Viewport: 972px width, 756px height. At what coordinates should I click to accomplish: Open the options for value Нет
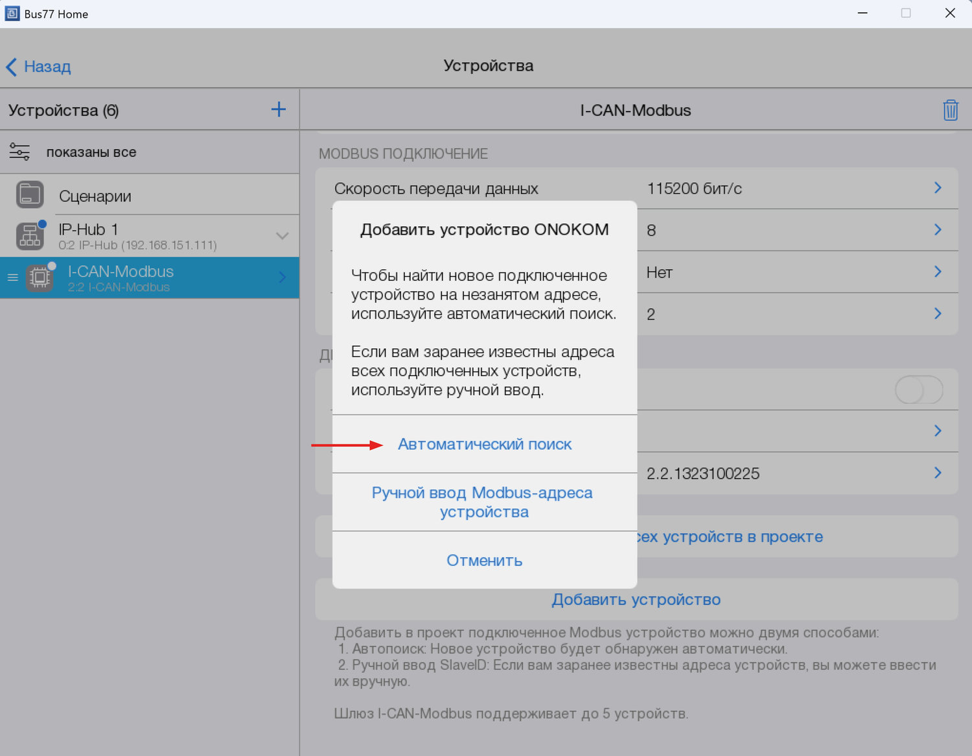pyautogui.click(x=937, y=272)
